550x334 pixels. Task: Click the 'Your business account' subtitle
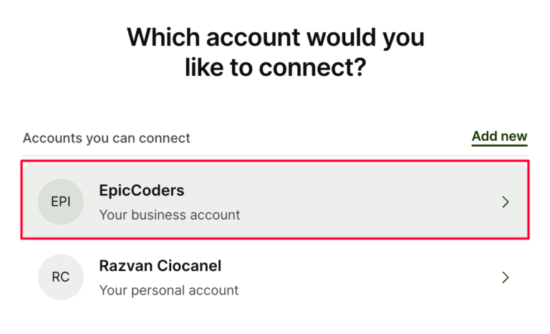(x=169, y=215)
